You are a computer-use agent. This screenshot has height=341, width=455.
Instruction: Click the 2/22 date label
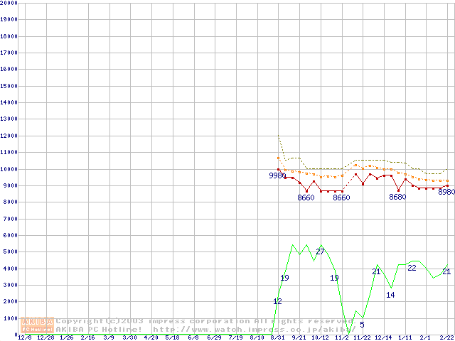coord(447,338)
